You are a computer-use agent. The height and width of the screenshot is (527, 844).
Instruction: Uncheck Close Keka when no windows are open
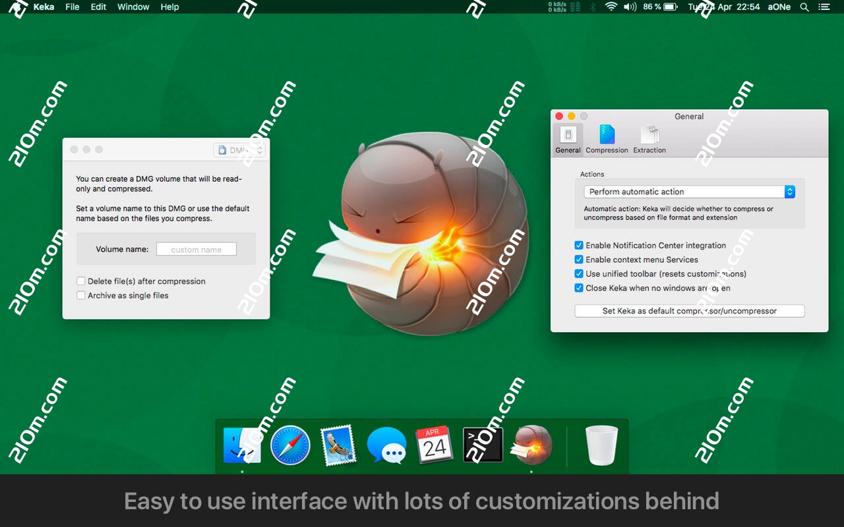point(579,288)
